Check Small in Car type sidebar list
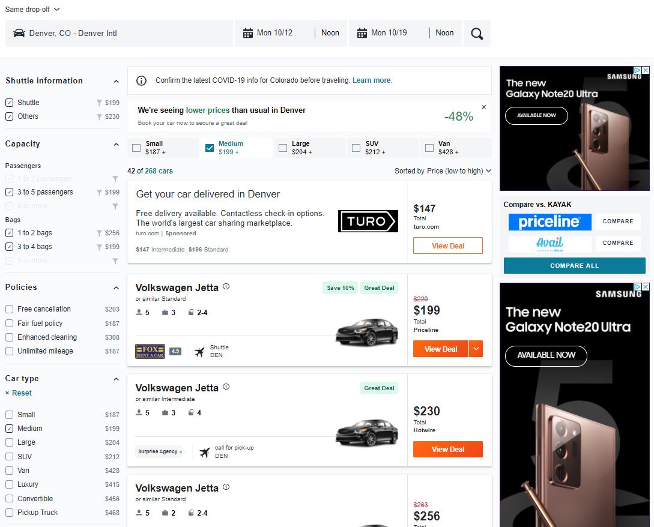Screen dimensions: 654x527 [x=9, y=415]
